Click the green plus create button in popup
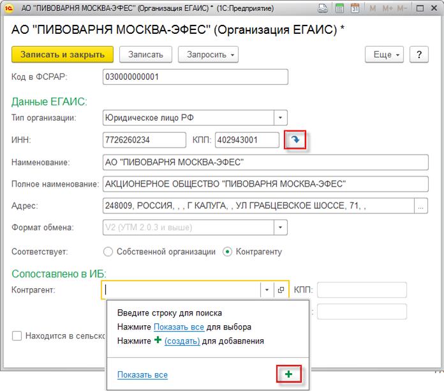This screenshot has width=444, height=391. (288, 374)
